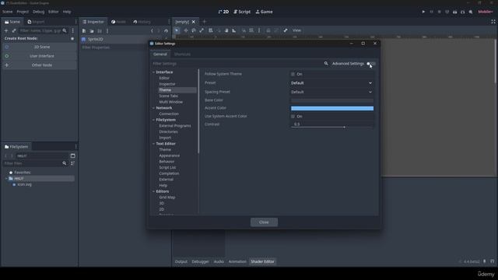Enable Use System Accent Color checkbox
The height and width of the screenshot is (280, 498).
coord(293,116)
